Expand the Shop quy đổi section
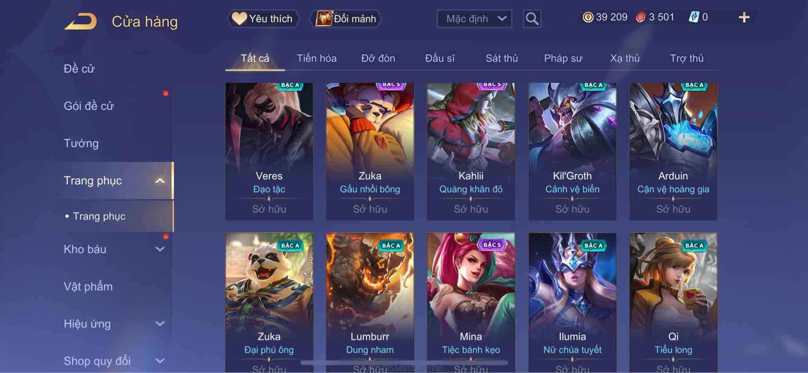808x373 pixels. (160, 361)
